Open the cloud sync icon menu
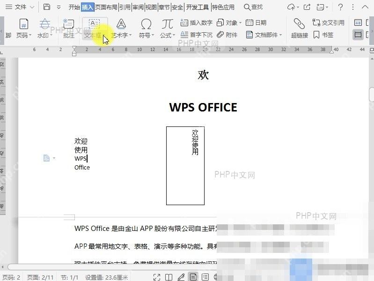The height and width of the screenshot is (281, 374). (293, 7)
